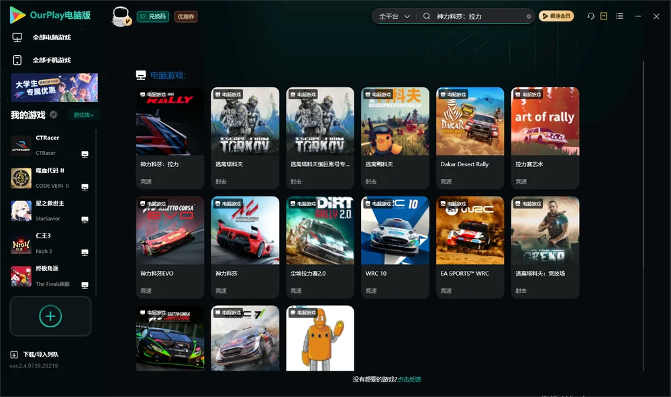Click the PC icon beside CODE VEIN II
Screen dimensions: 671x397
[85, 187]
